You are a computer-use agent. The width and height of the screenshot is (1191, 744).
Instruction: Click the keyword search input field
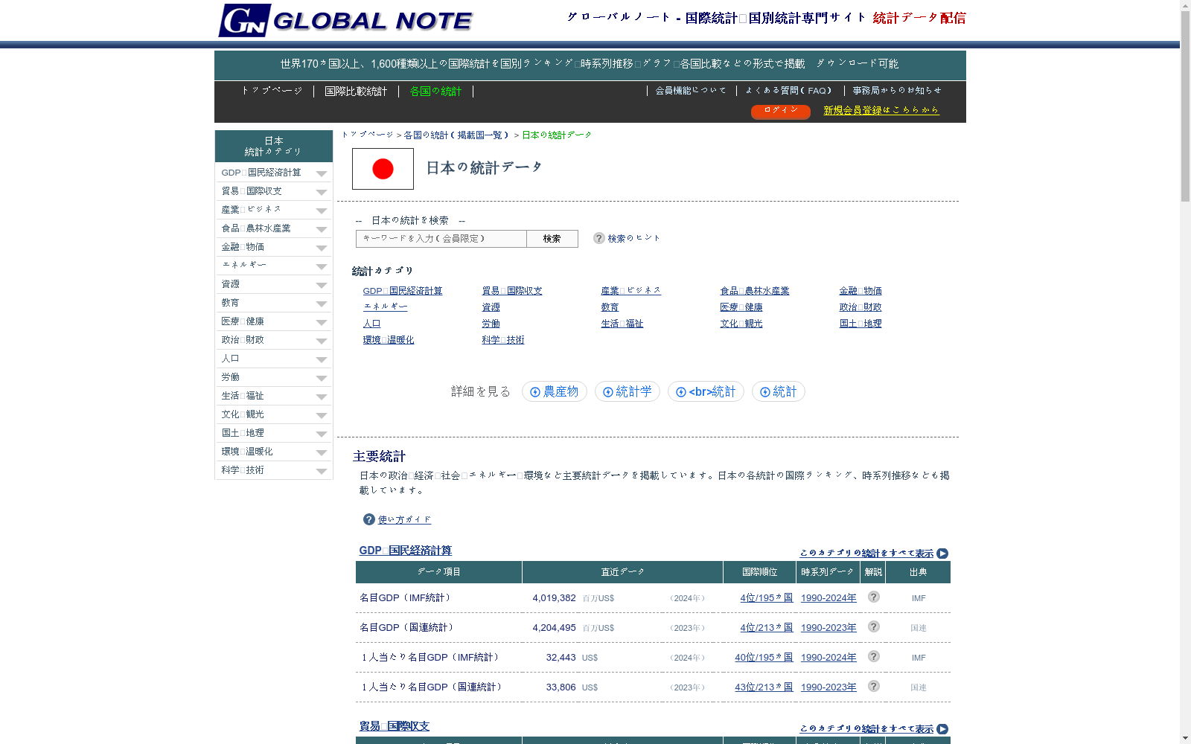441,239
